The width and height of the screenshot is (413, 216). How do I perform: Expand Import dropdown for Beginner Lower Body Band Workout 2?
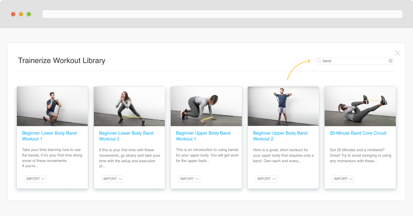112,179
